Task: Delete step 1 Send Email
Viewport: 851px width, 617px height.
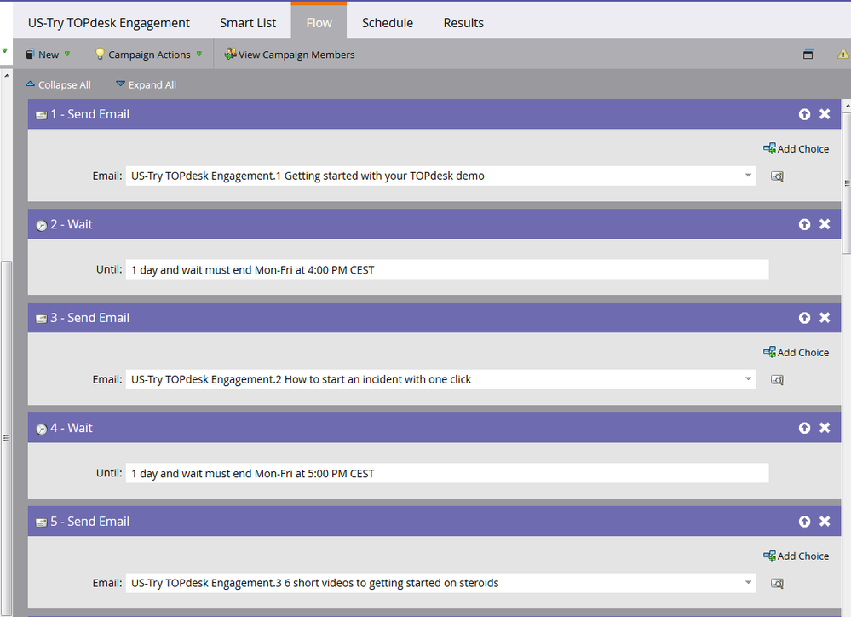Action: pyautogui.click(x=825, y=114)
